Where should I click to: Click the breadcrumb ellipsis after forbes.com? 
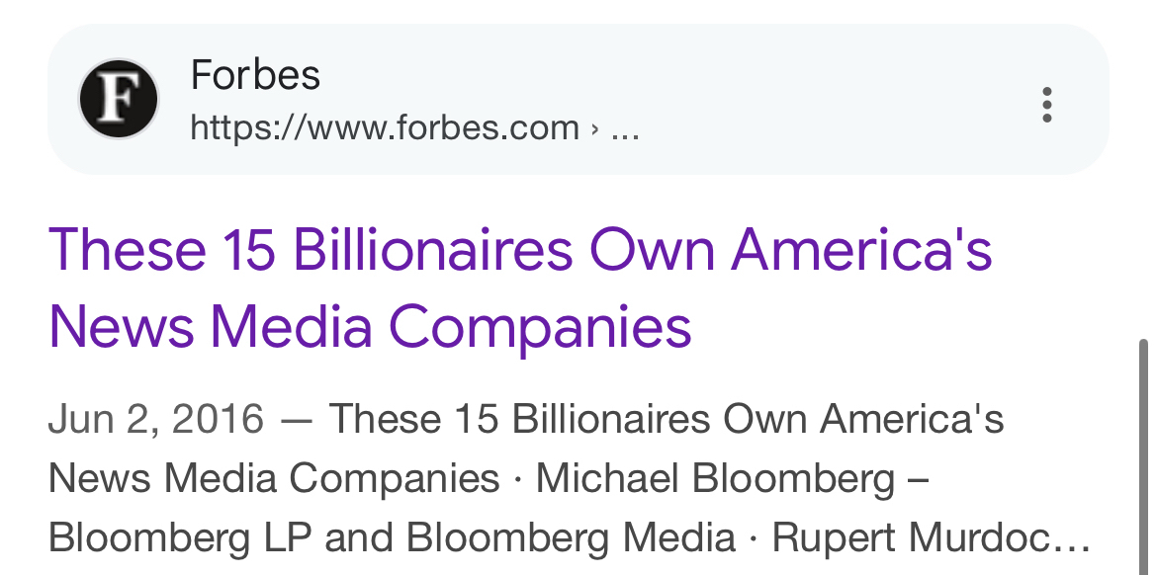click(x=625, y=127)
